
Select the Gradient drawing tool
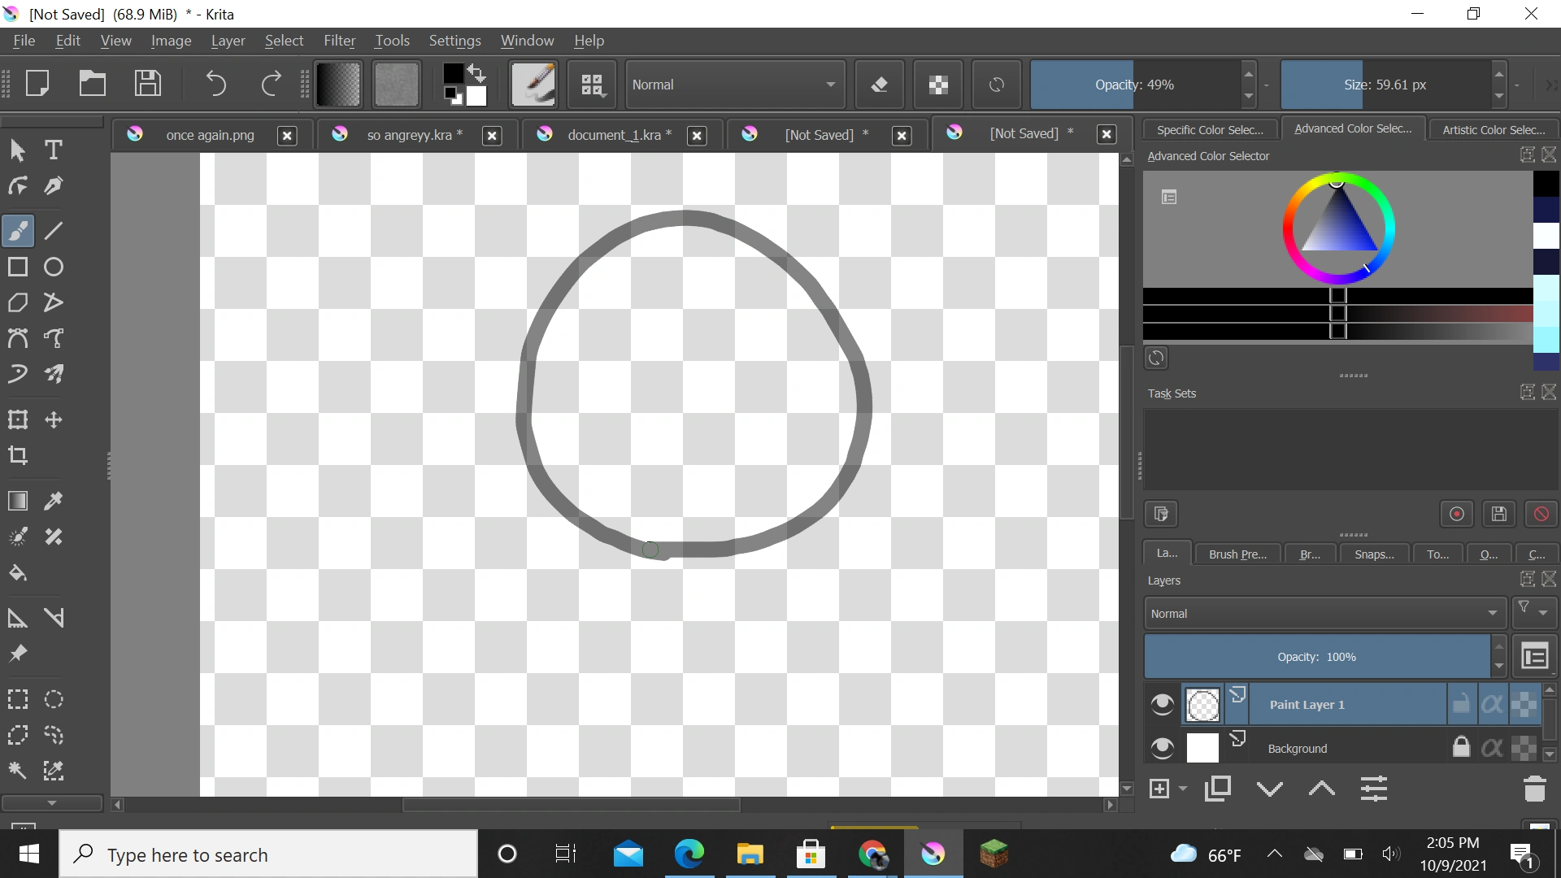pyautogui.click(x=18, y=501)
